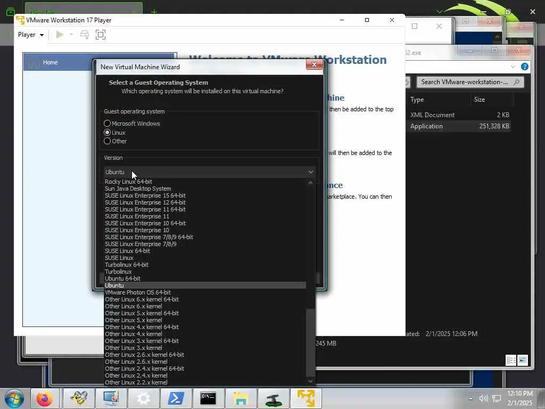Choose SUSE Linux (32-bit) entry
This screenshot has width=545, height=409.
(205, 258)
